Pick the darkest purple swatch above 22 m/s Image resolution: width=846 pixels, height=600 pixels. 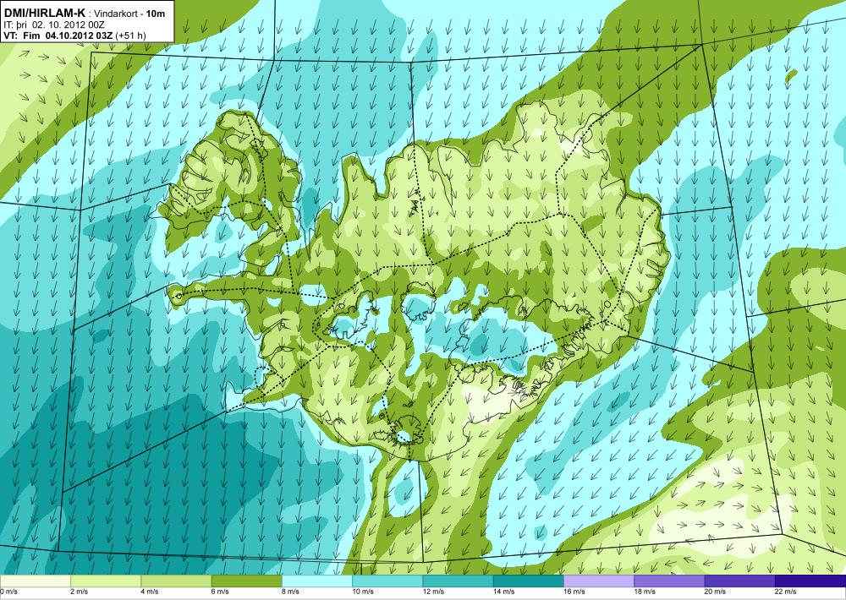pyautogui.click(x=810, y=581)
